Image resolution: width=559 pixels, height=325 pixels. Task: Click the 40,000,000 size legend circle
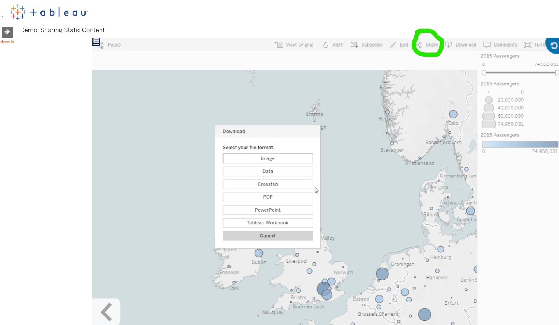489,108
